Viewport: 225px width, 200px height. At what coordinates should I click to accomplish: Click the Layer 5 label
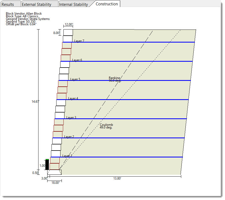click(75, 79)
